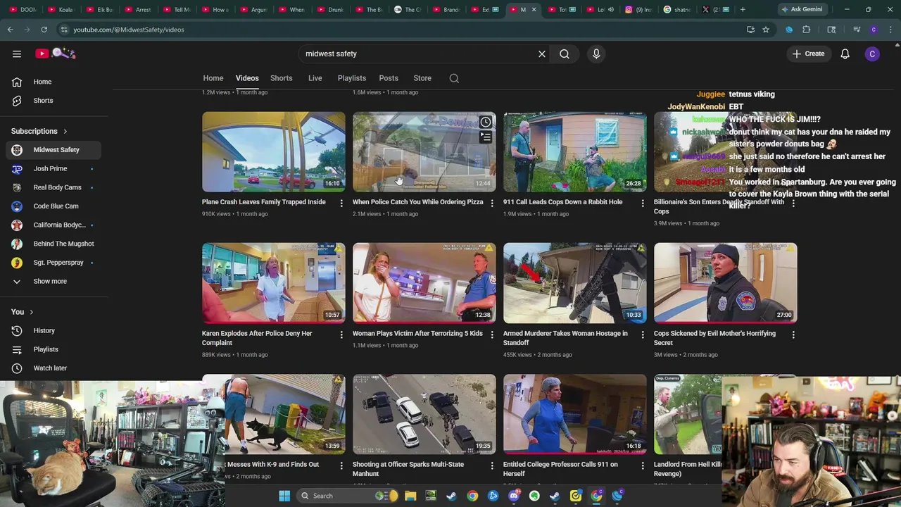Switch to the channel Live tab
The height and width of the screenshot is (507, 901).
pos(315,78)
